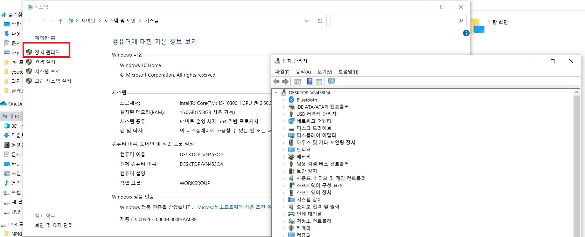Click the 소프트웨어 구성 요소 icon
The width and height of the screenshot is (585, 237).
coord(291,185)
